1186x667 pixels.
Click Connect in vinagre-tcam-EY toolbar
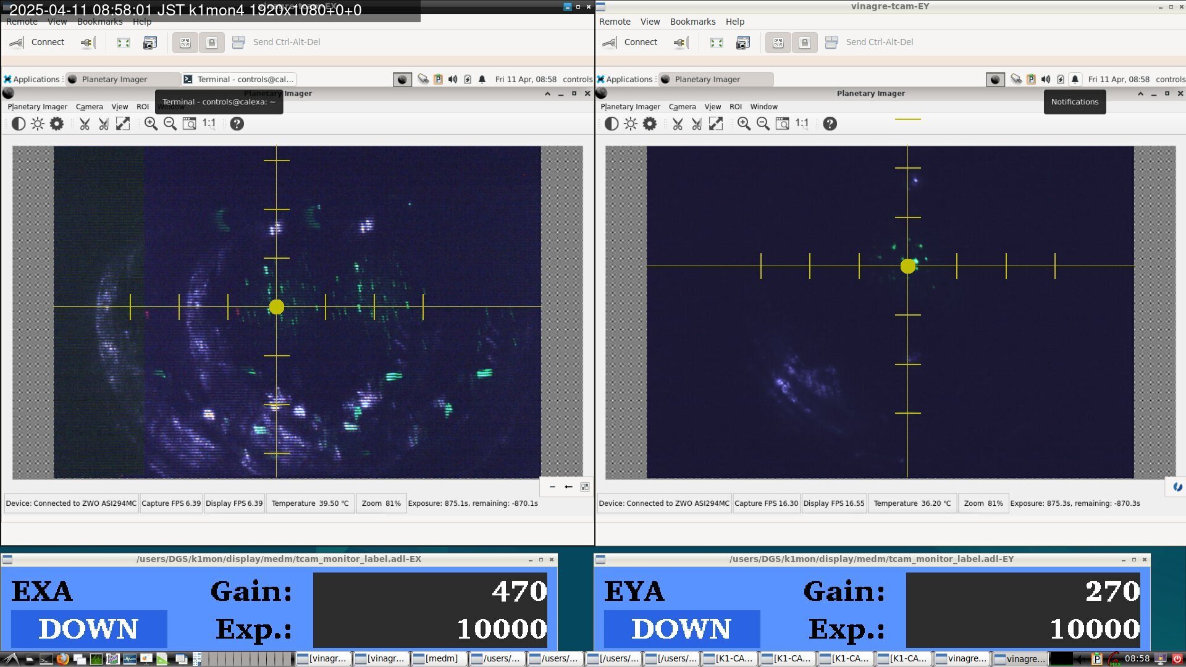[x=630, y=42]
